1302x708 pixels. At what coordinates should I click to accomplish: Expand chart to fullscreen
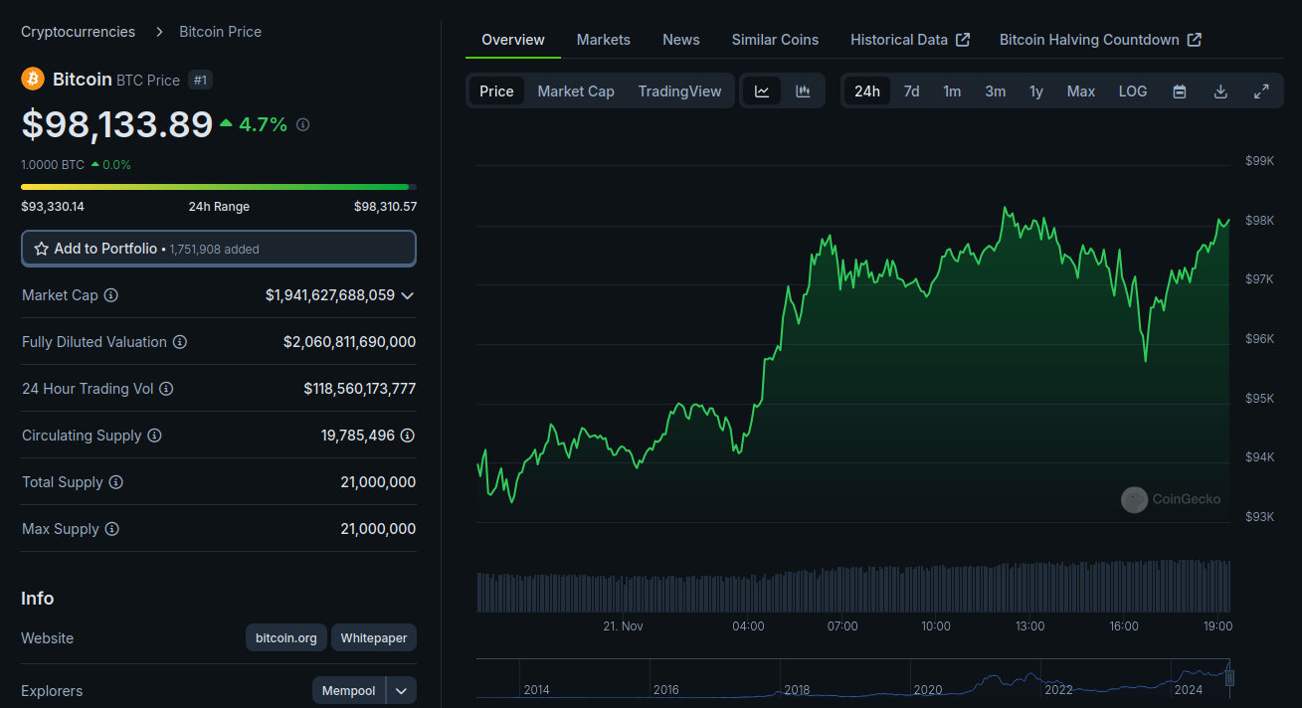(1261, 91)
